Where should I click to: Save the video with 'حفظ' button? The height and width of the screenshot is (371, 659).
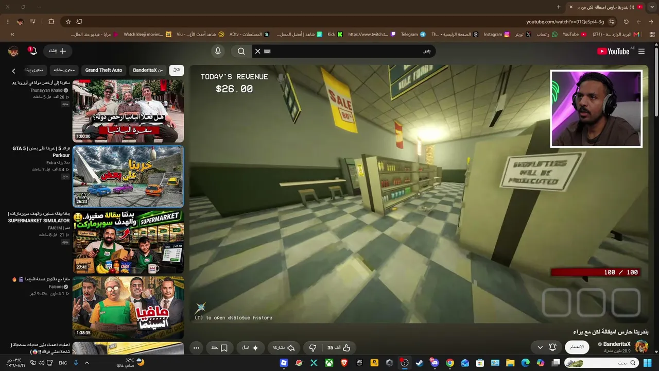(219, 348)
